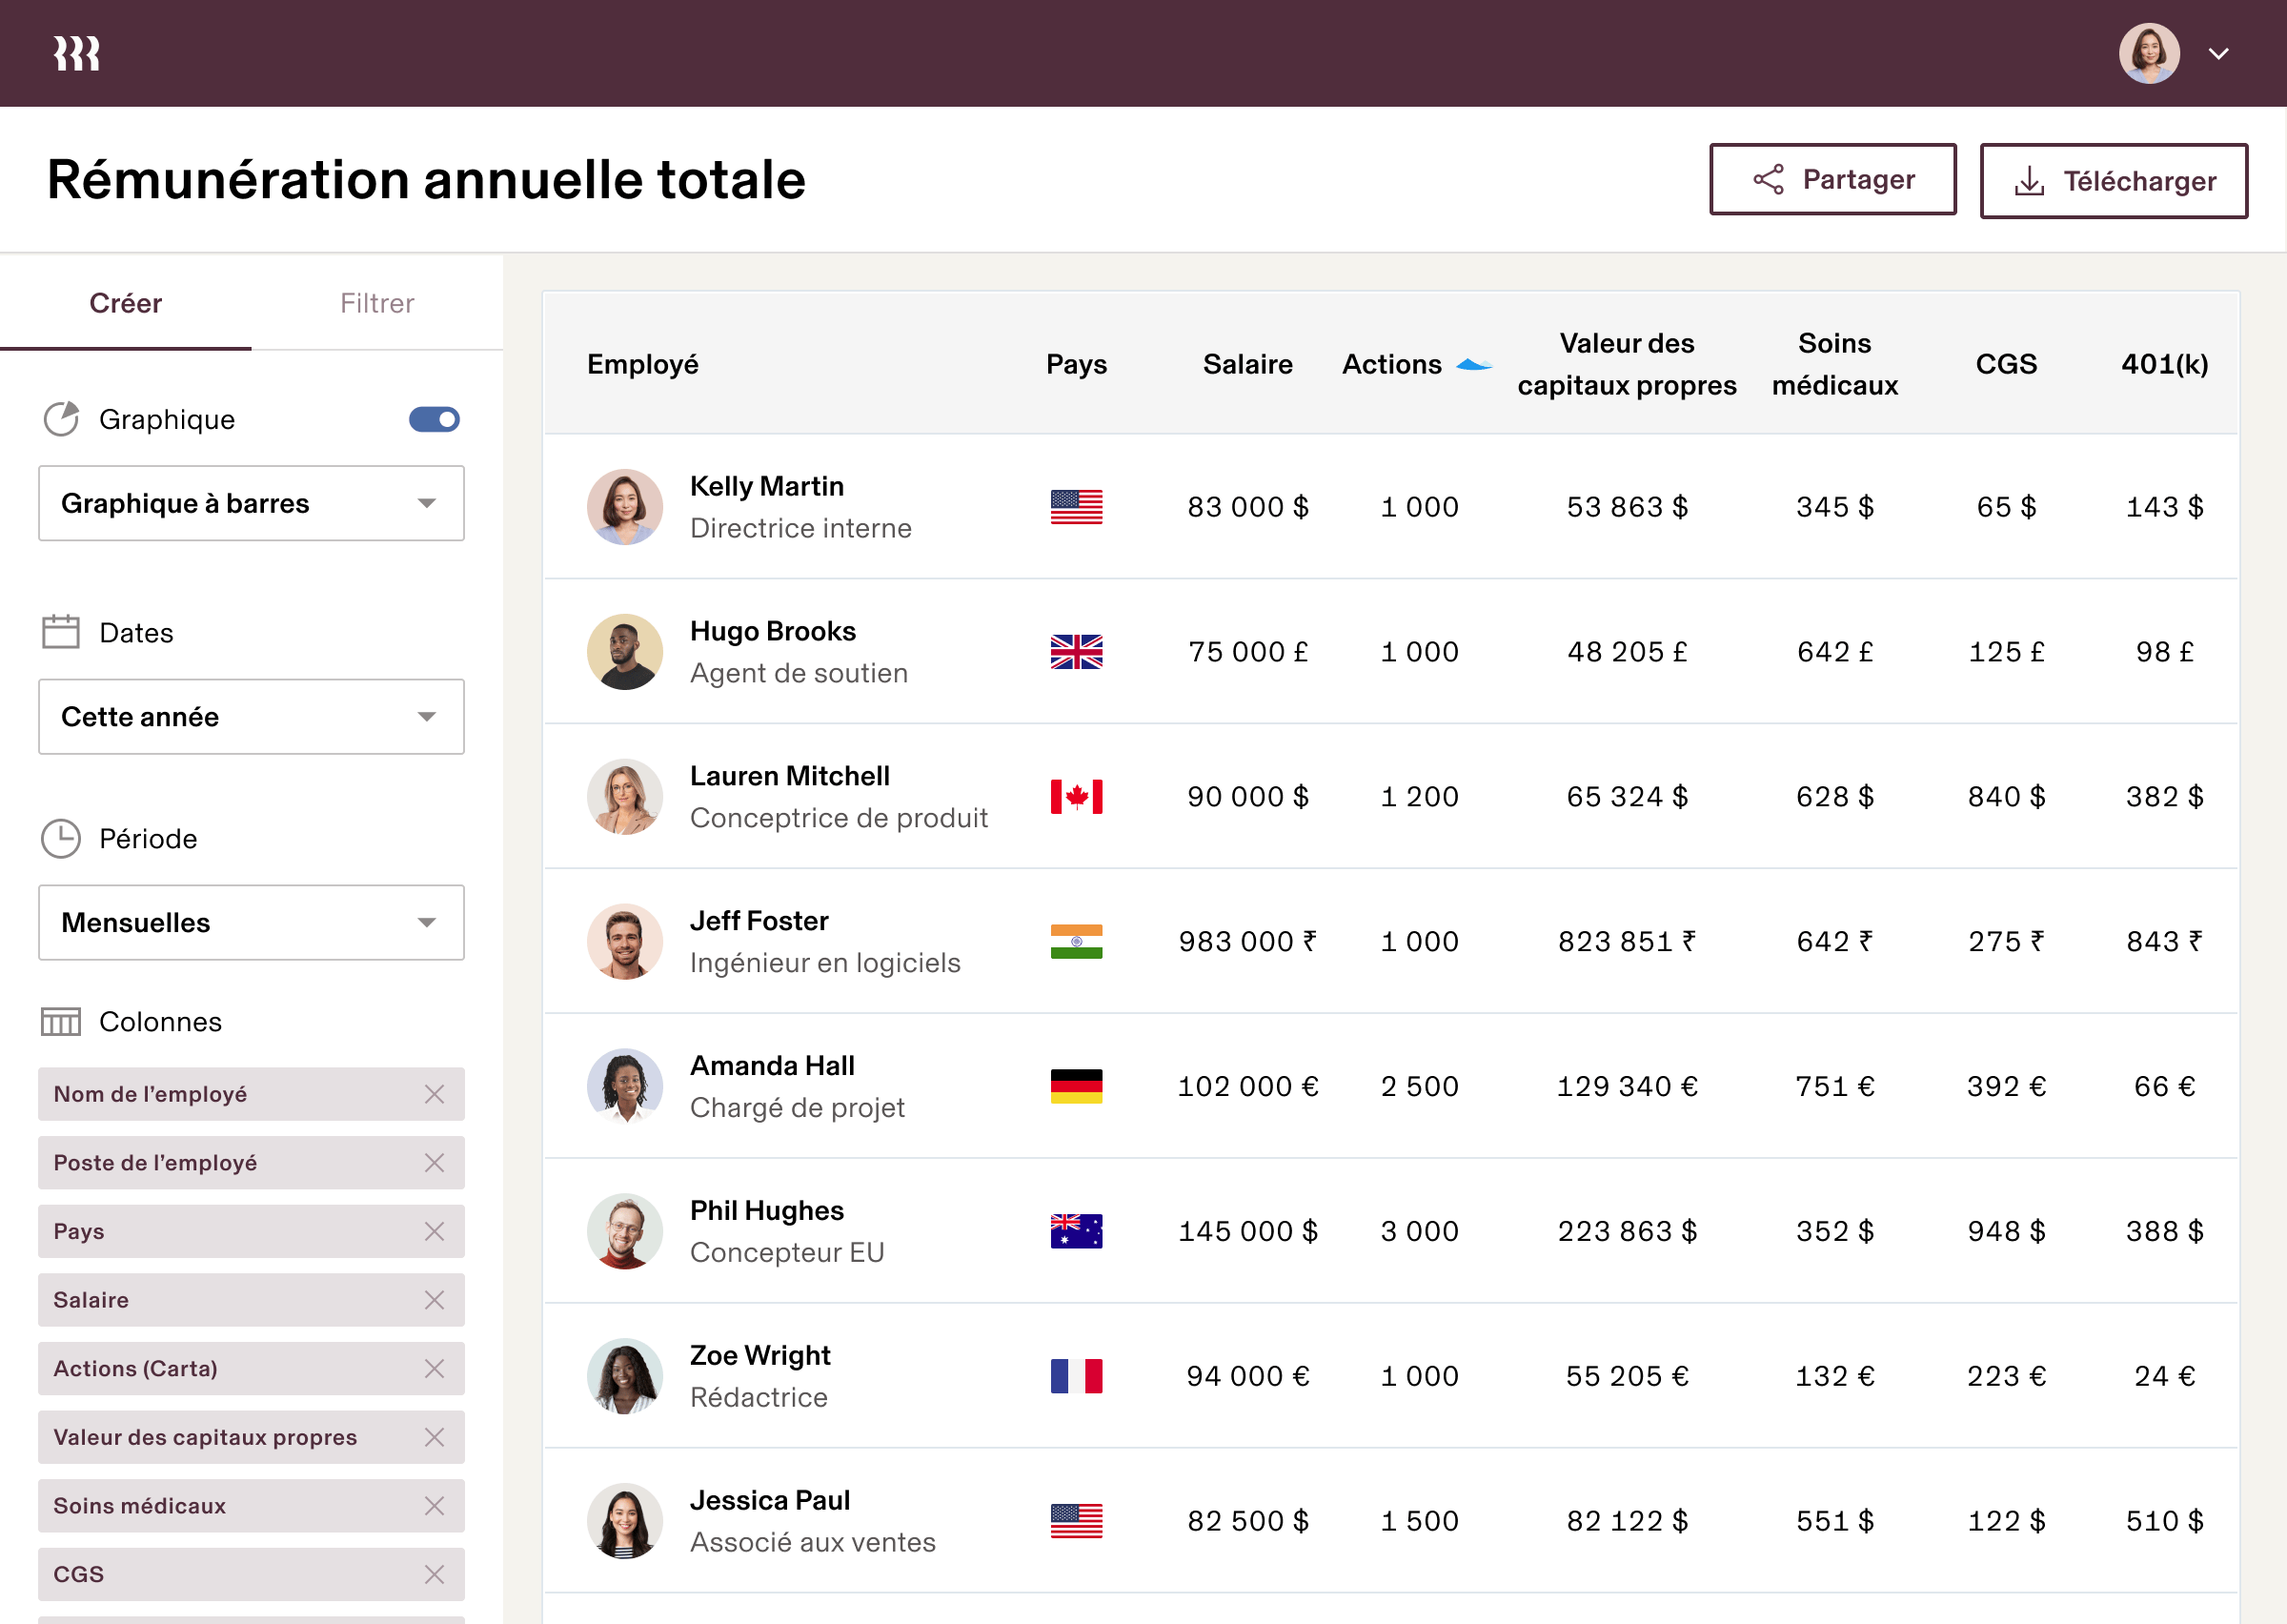Click the Rippling logo in the header
Viewport: 2287px width, 1624px height.
click(x=76, y=52)
